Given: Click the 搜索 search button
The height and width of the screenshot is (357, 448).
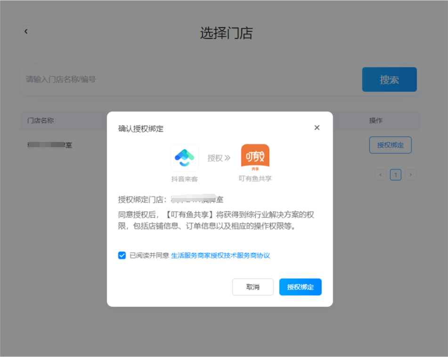Looking at the screenshot, I should pos(389,80).
